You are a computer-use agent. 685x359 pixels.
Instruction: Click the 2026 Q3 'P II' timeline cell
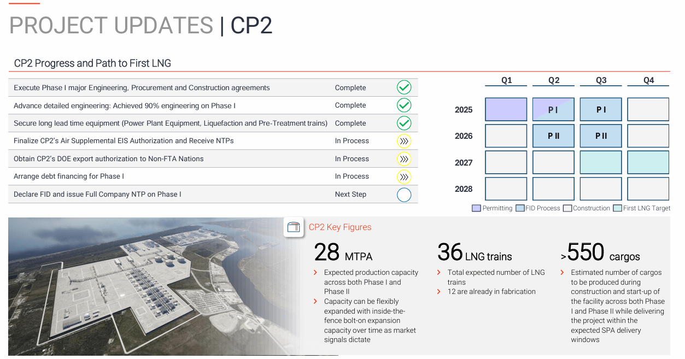point(601,136)
